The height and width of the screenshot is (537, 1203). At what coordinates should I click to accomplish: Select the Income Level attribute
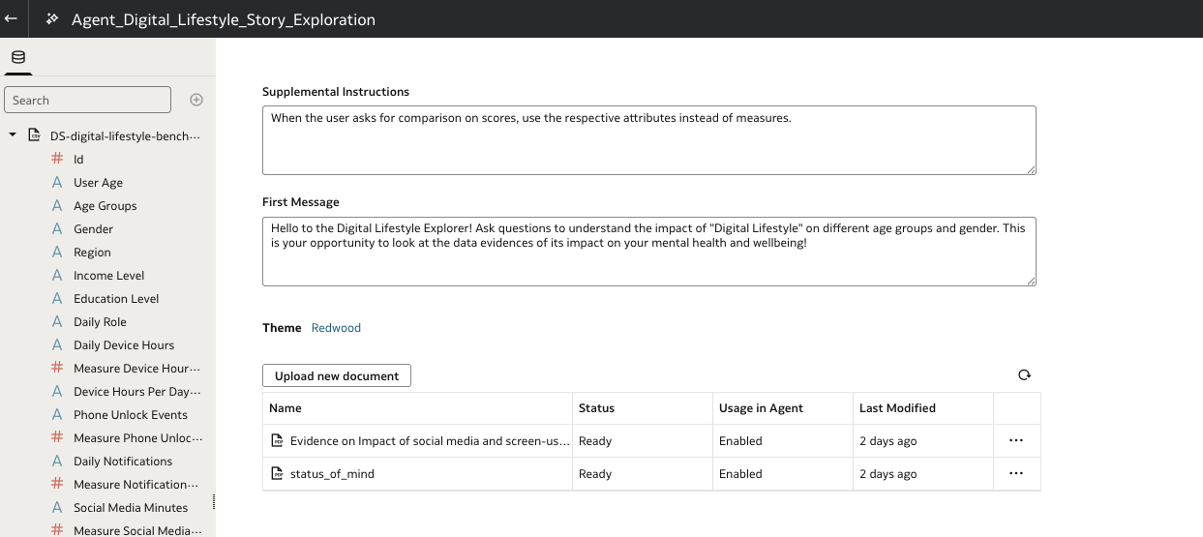tap(108, 276)
